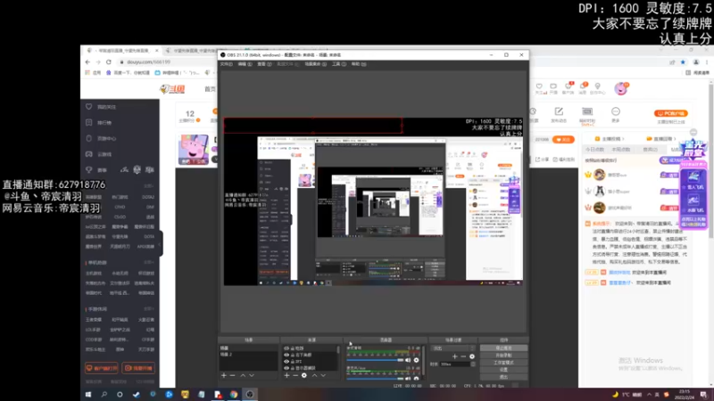The height and width of the screenshot is (401, 714).
Task: Open 我的关注 heart item in sidebar
Action: coord(101,107)
